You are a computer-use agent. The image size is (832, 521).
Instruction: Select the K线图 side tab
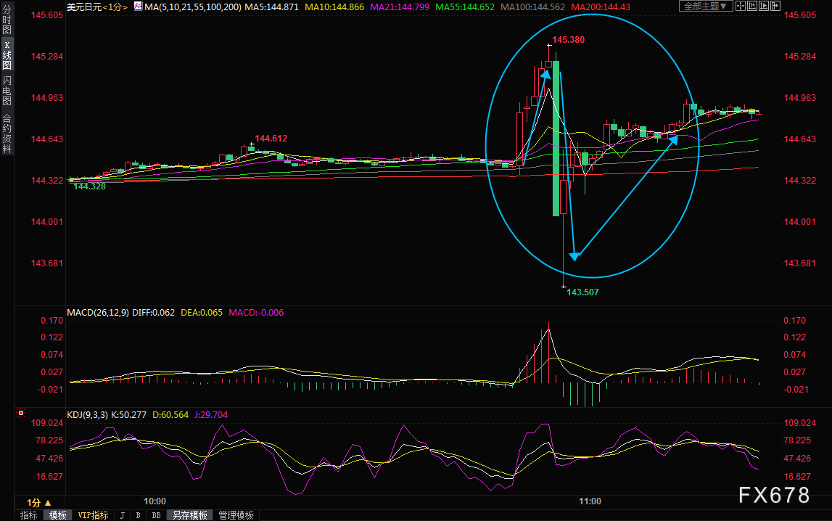coord(7,54)
